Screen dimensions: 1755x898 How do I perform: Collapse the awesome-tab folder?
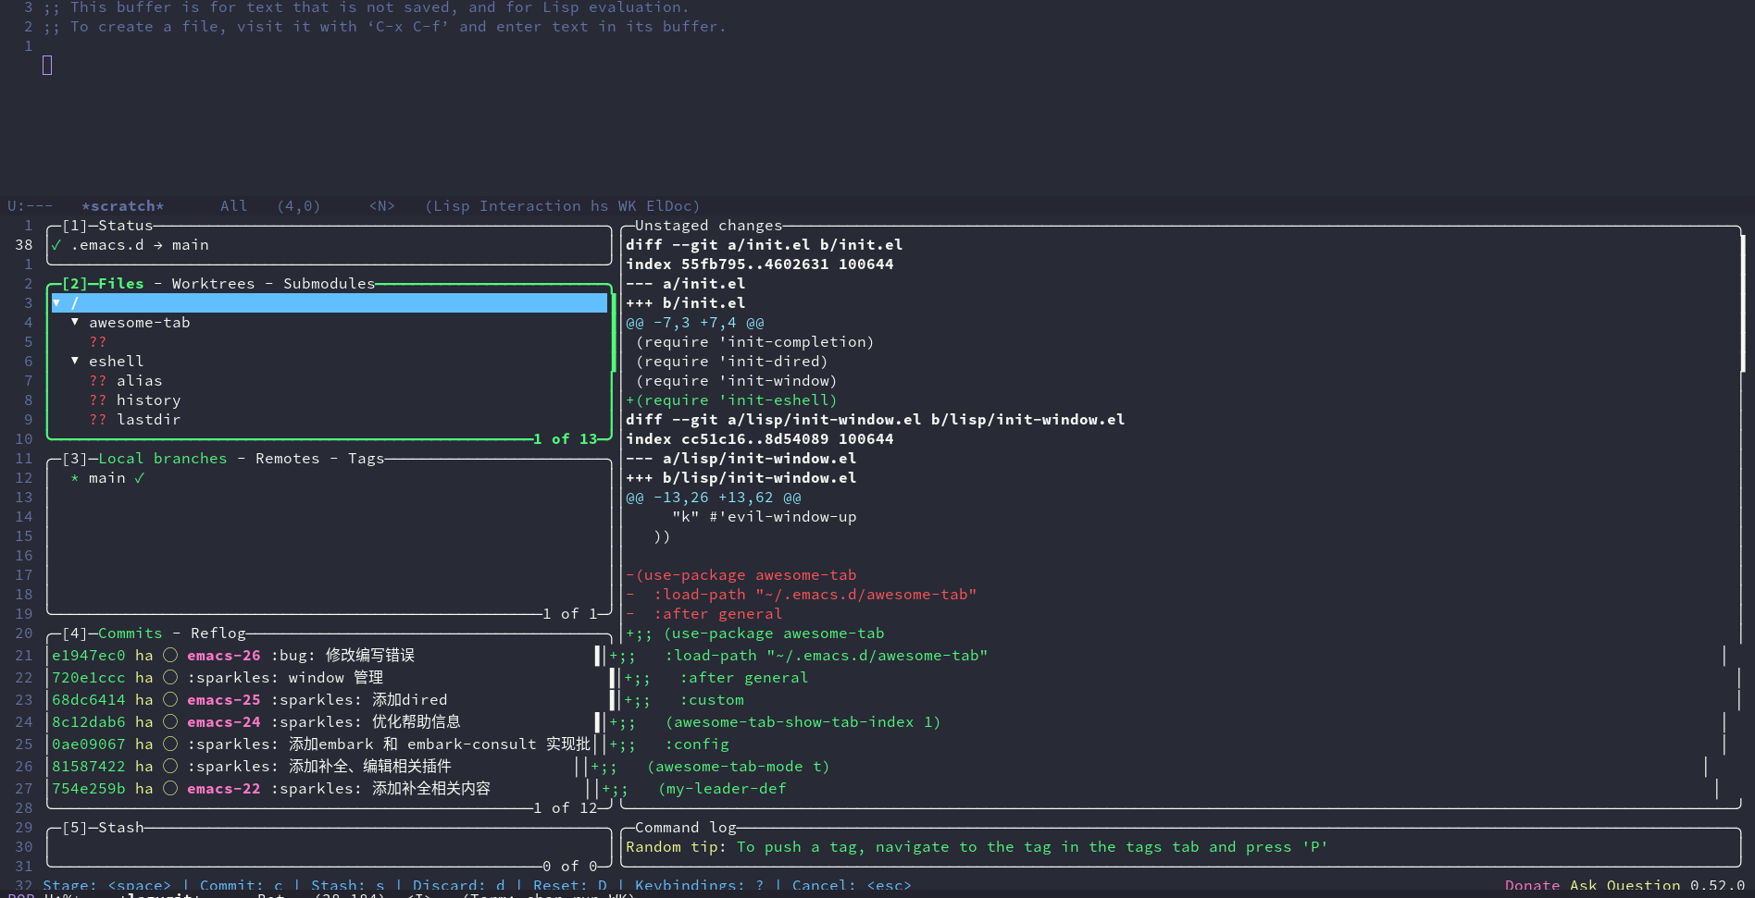pos(75,322)
